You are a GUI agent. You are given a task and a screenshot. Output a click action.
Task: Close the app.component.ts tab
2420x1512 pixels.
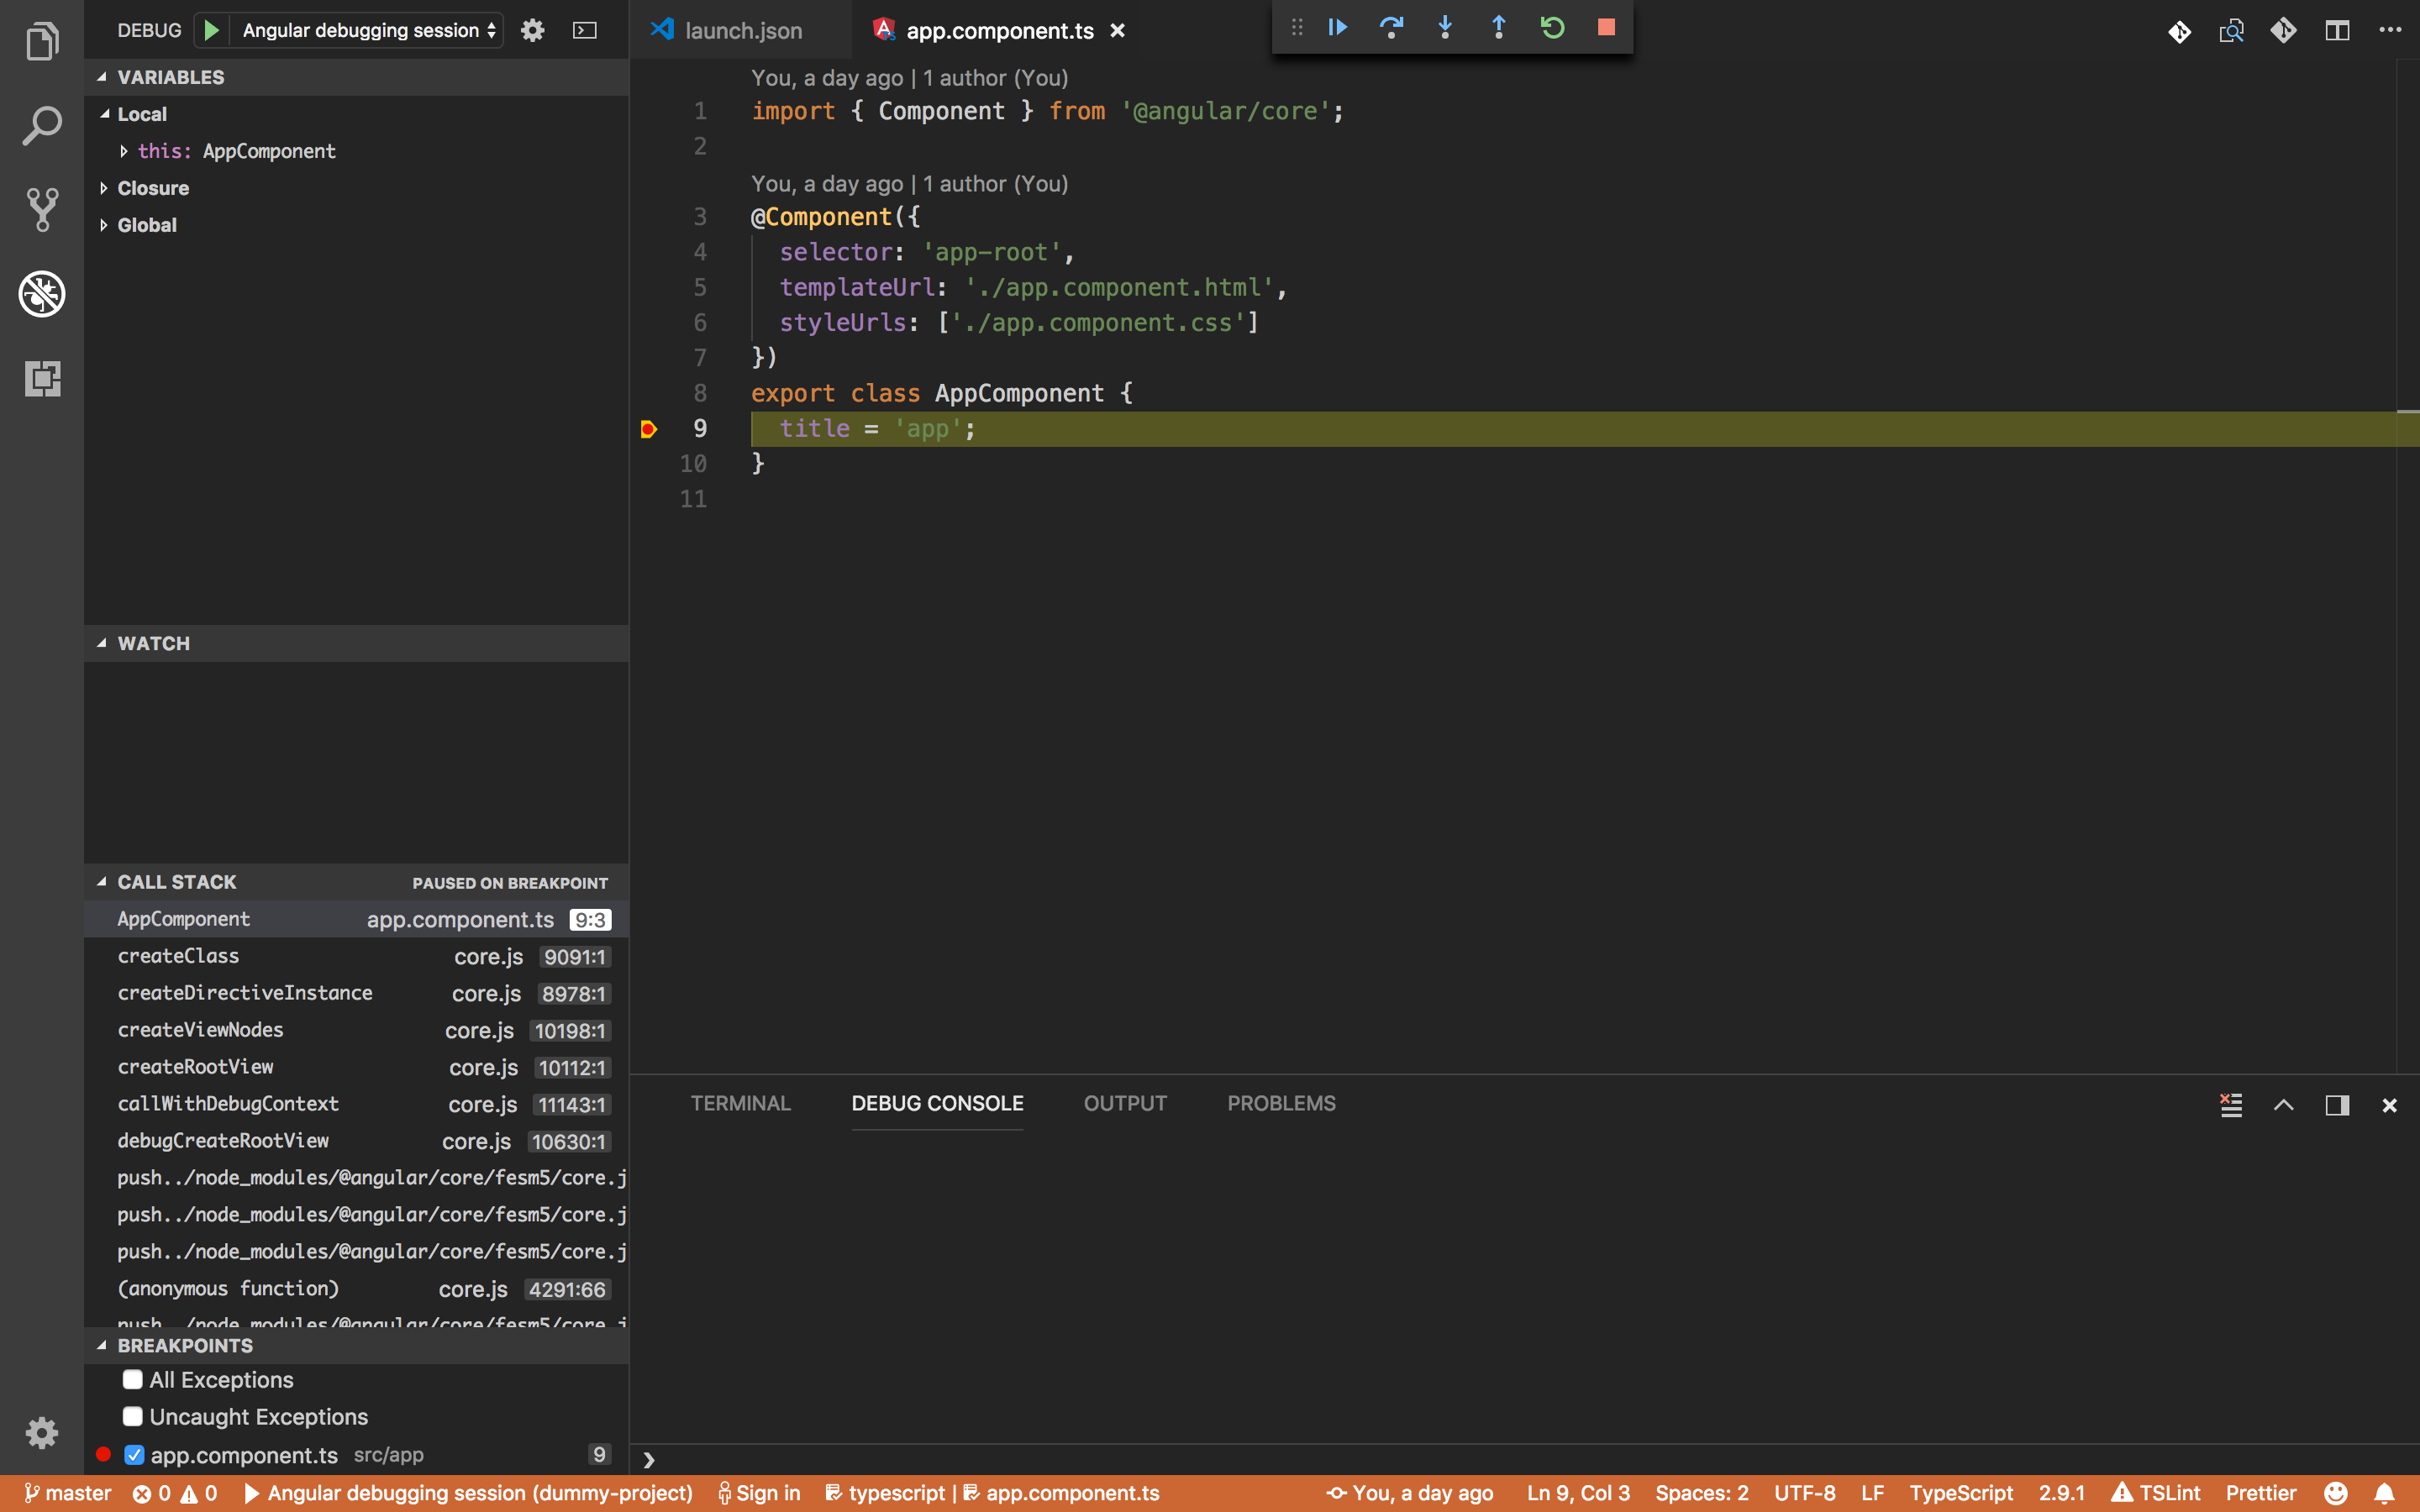click(x=1118, y=31)
